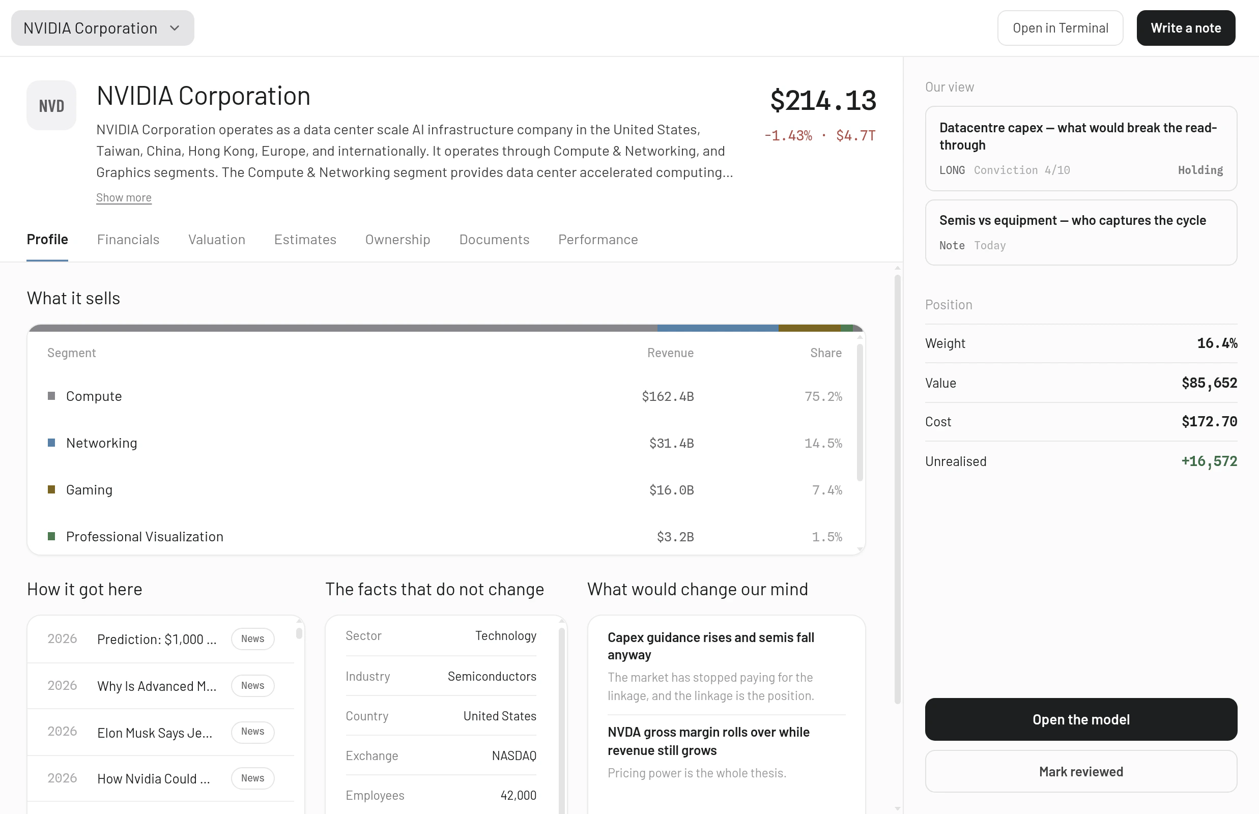Click the Compute revenue value $162.4B
The image size is (1259, 814).
point(667,396)
